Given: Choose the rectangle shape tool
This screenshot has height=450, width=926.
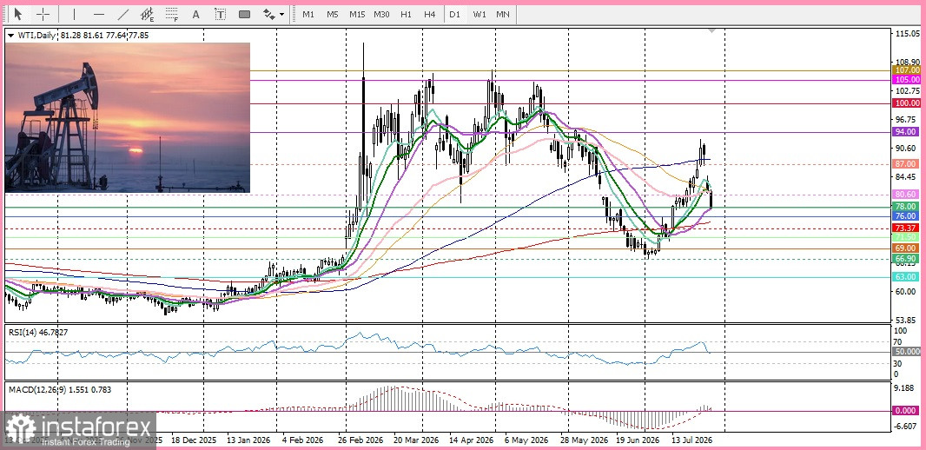Looking at the screenshot, I should [244, 14].
